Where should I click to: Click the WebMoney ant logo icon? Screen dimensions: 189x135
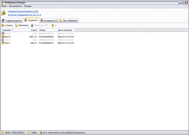pos(3,13)
